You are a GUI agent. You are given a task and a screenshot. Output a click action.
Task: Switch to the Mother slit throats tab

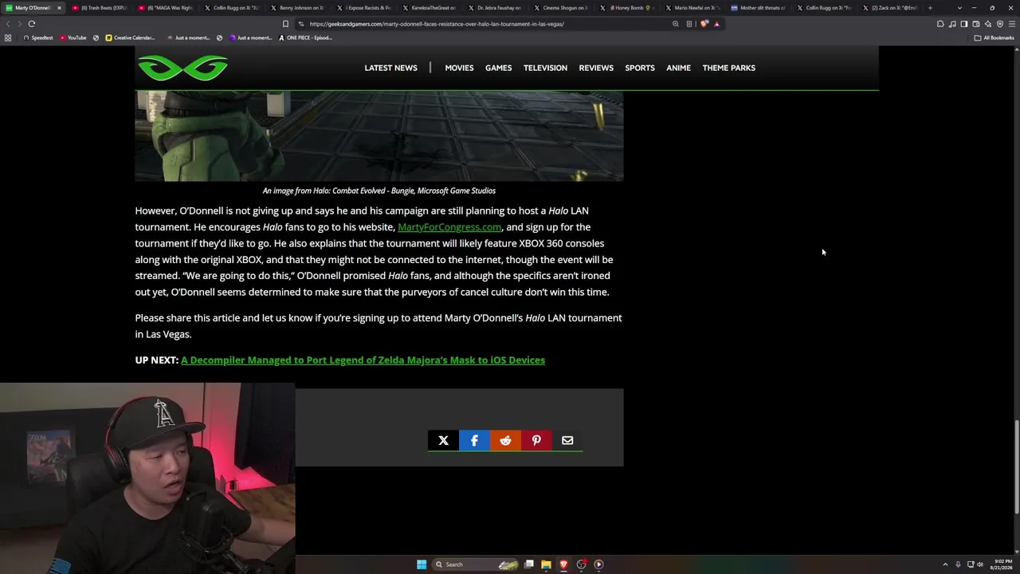[x=759, y=8]
